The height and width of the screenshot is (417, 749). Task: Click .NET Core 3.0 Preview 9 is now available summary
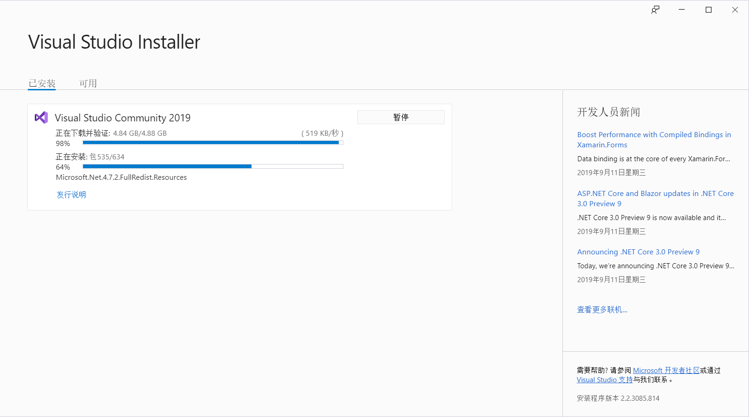pyautogui.click(x=652, y=217)
